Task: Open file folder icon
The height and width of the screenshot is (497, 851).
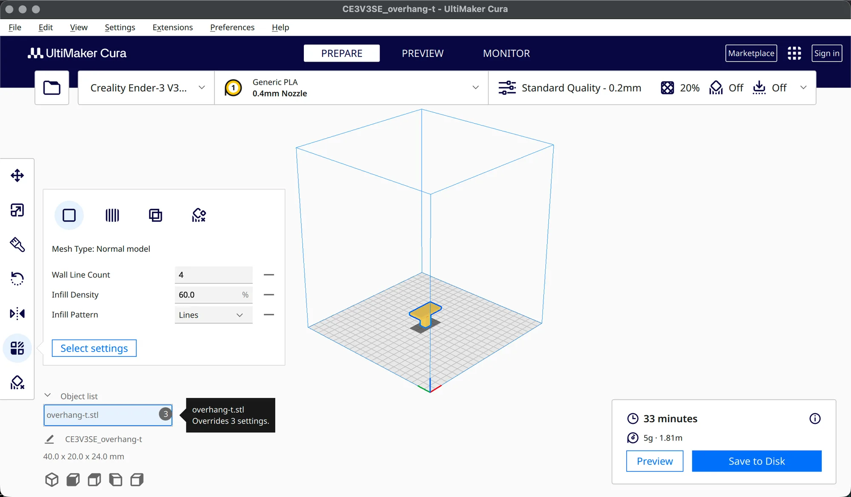Action: tap(52, 88)
